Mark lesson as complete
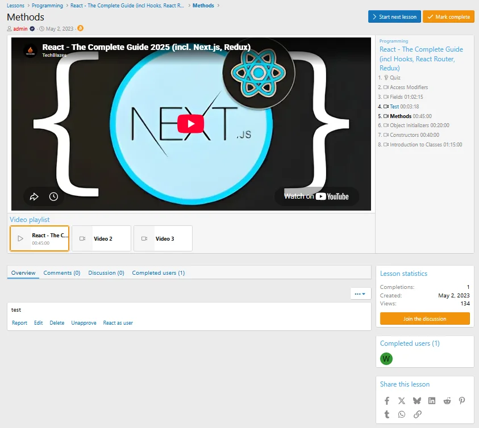The height and width of the screenshot is (428, 479). pyautogui.click(x=448, y=17)
